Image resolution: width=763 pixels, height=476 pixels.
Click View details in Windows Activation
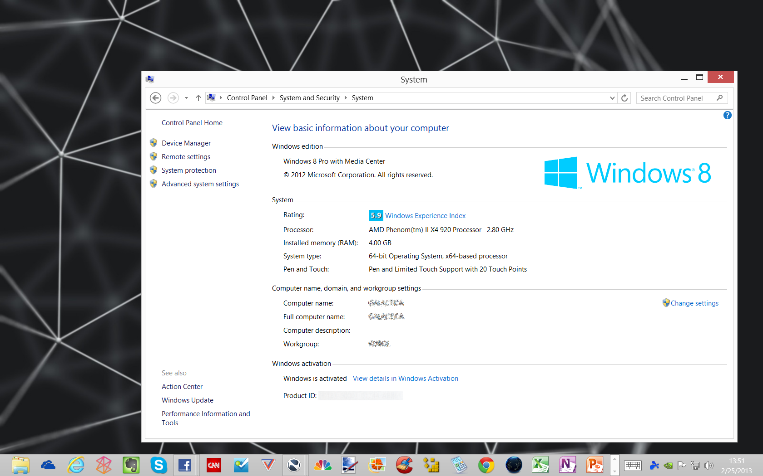[406, 379]
